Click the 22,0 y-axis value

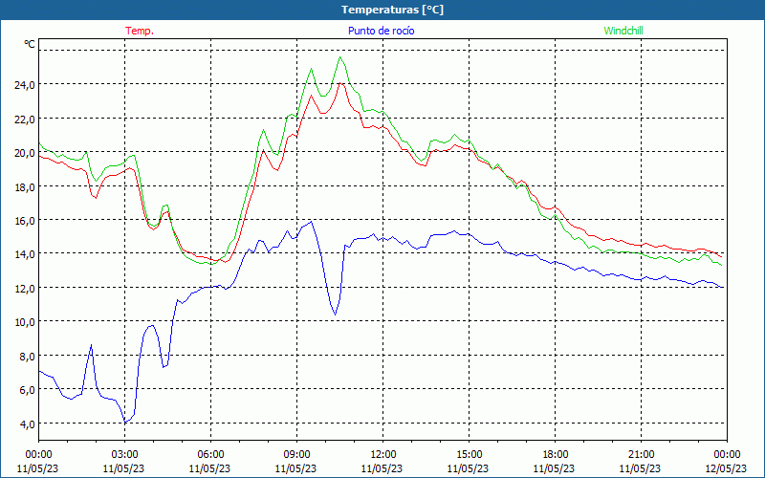[25, 119]
